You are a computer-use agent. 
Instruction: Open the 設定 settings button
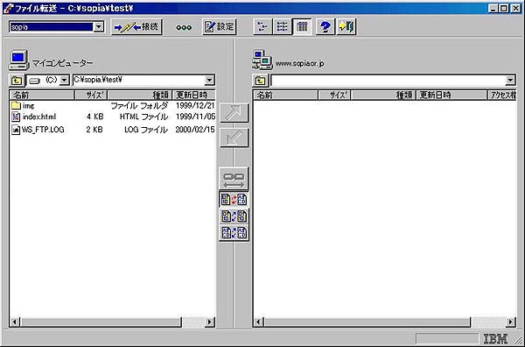[x=220, y=27]
